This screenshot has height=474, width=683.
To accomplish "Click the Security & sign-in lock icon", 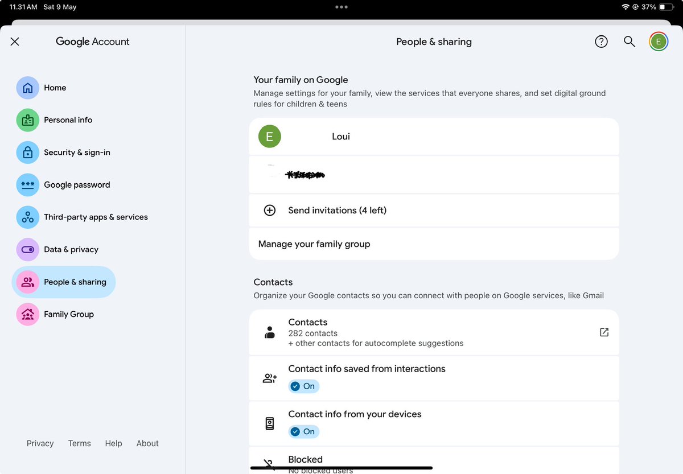I will (27, 152).
